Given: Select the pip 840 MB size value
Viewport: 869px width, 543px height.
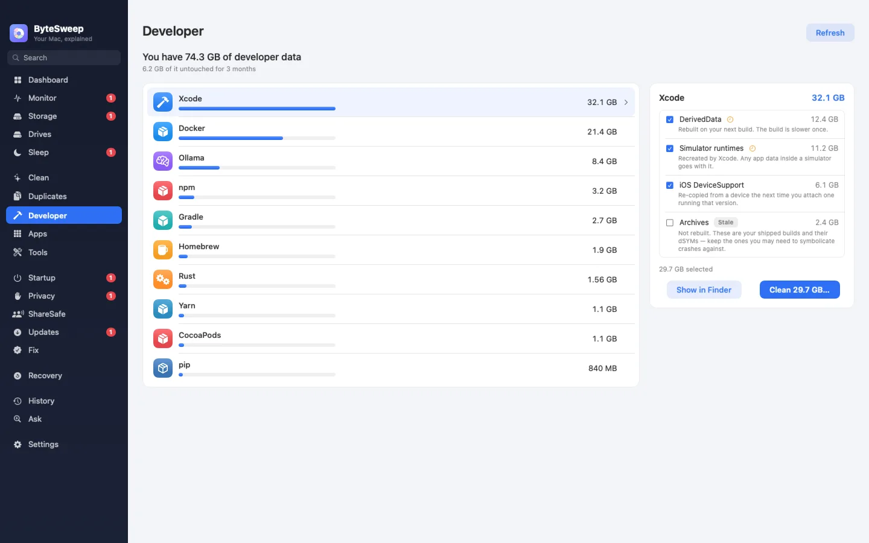Looking at the screenshot, I should click(603, 368).
